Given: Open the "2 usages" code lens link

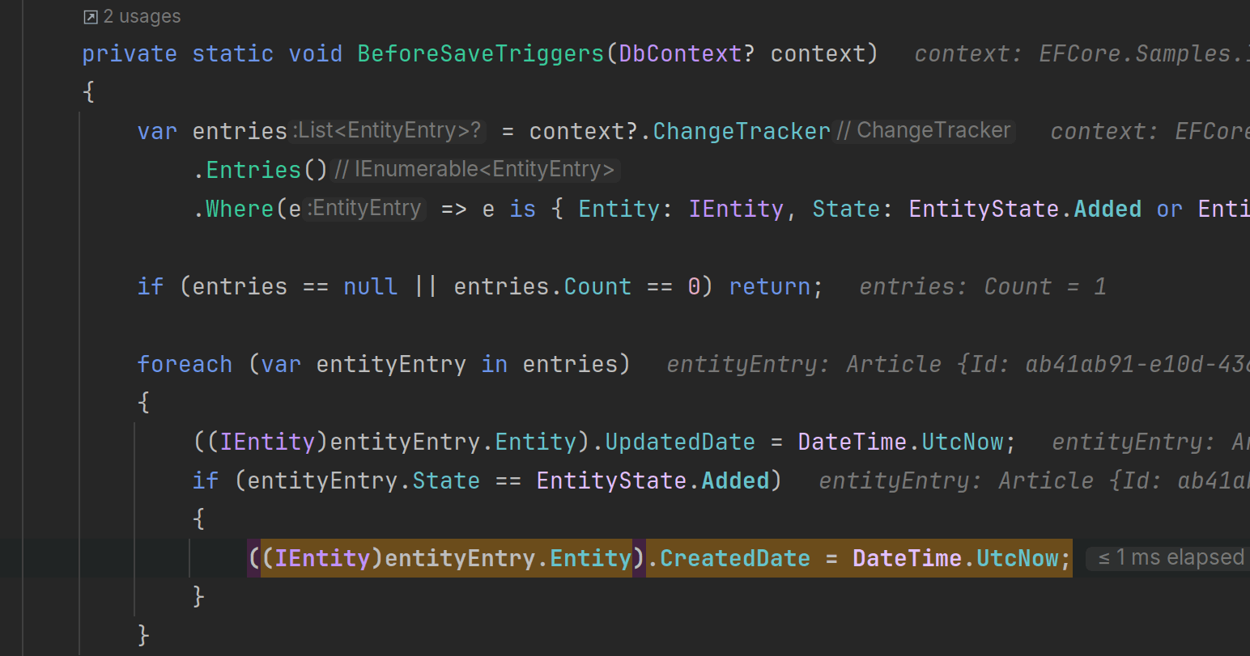Looking at the screenshot, I should pyautogui.click(x=142, y=17).
